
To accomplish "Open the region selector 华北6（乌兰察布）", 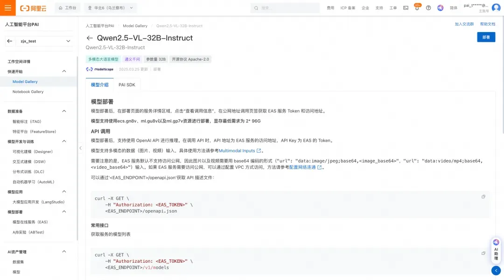I will coord(110,8).
